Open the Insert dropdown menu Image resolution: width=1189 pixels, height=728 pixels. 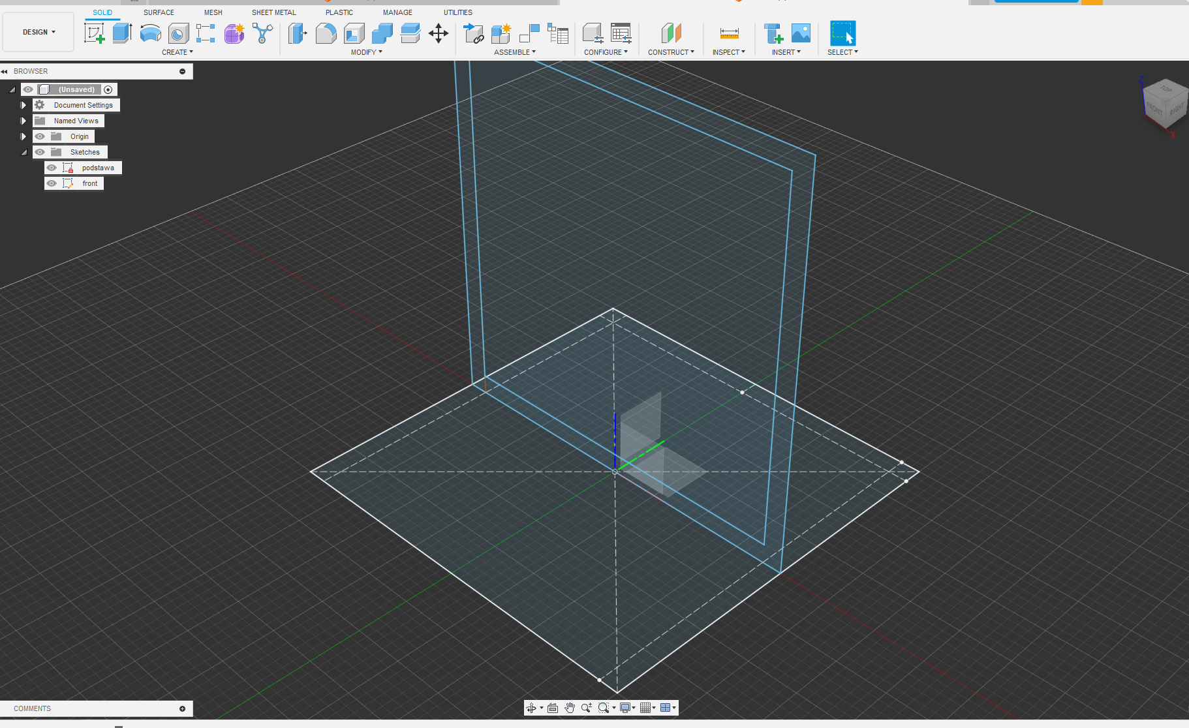coord(786,52)
